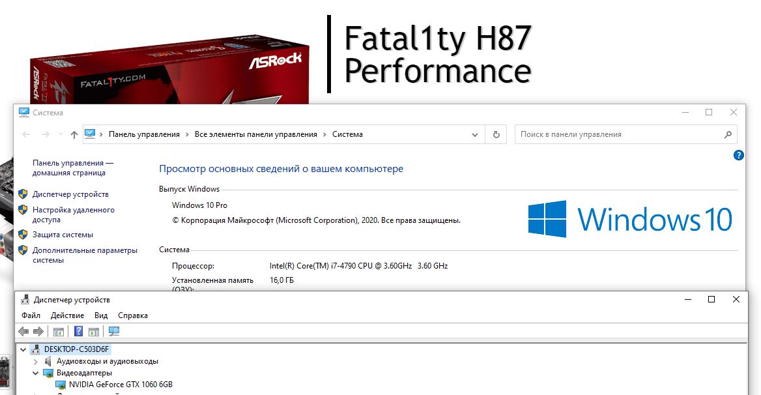Select the Процессор: label
The height and width of the screenshot is (395, 761).
193,266
